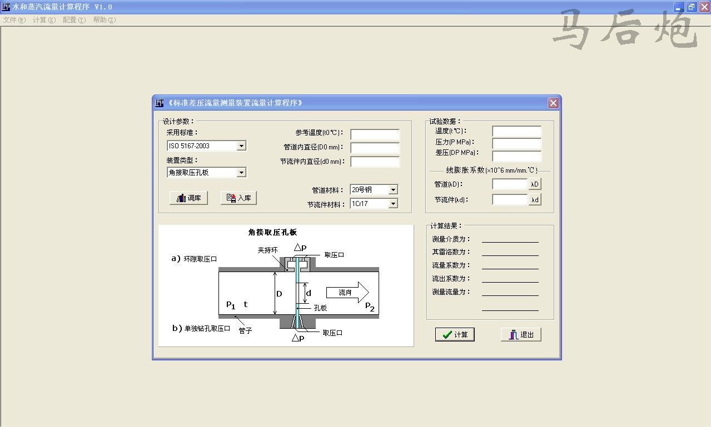The width and height of the screenshot is (711, 427).
Task: Click the 其雷诺数为 result label
Action: point(451,252)
